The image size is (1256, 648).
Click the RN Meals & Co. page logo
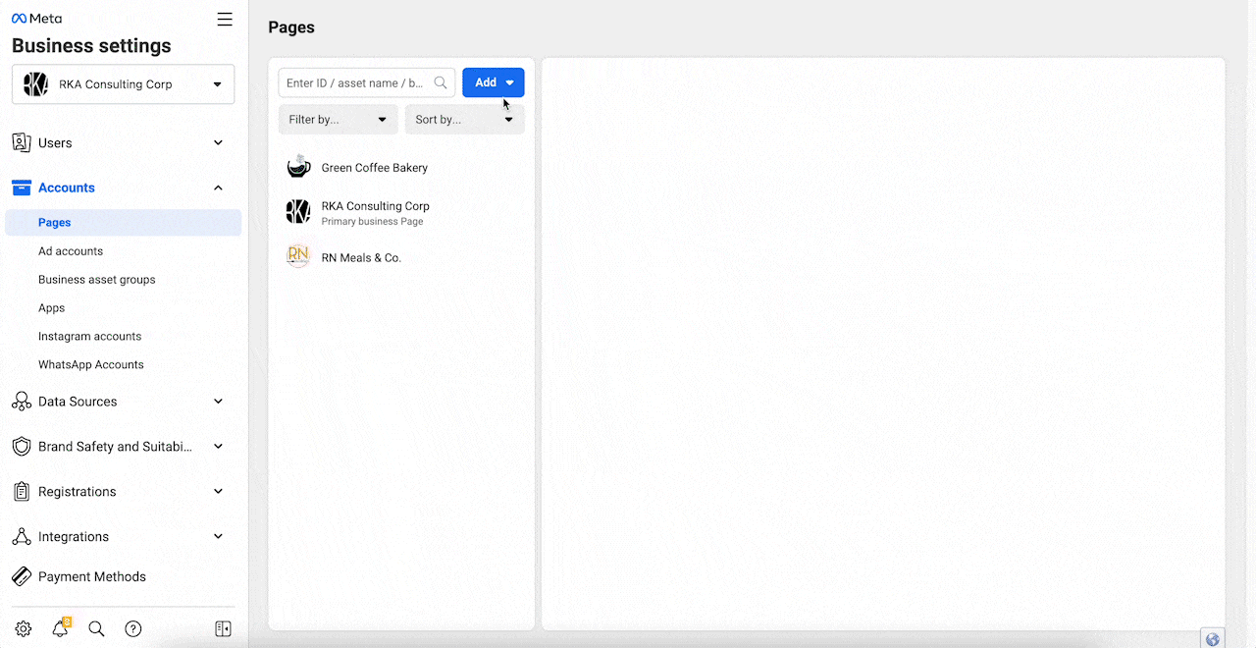click(x=298, y=257)
